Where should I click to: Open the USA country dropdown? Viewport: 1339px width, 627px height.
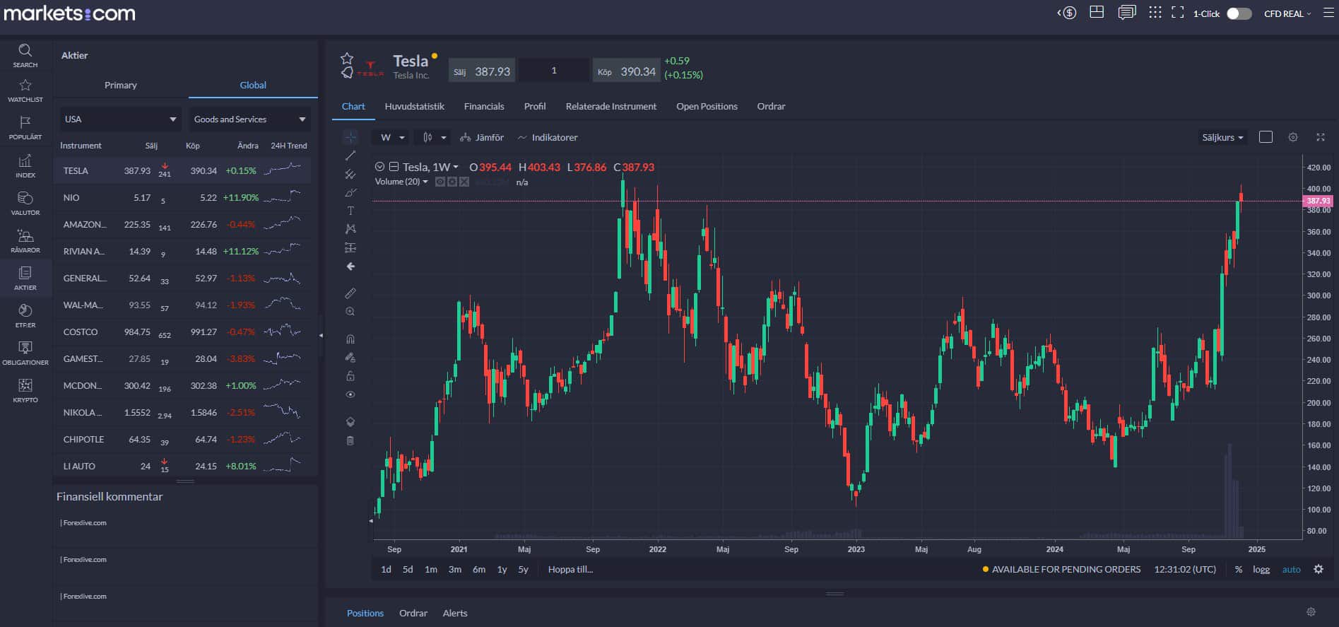coord(120,119)
